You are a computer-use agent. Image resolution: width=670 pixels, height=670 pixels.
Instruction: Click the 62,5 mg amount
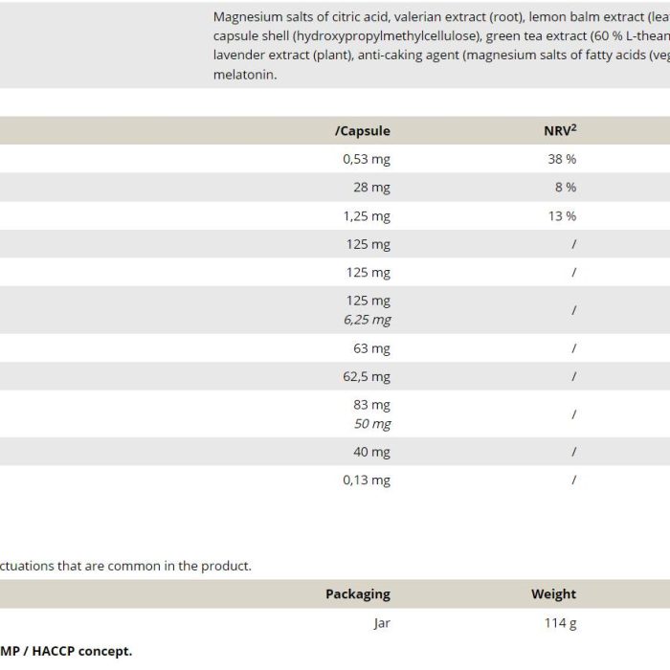point(367,377)
